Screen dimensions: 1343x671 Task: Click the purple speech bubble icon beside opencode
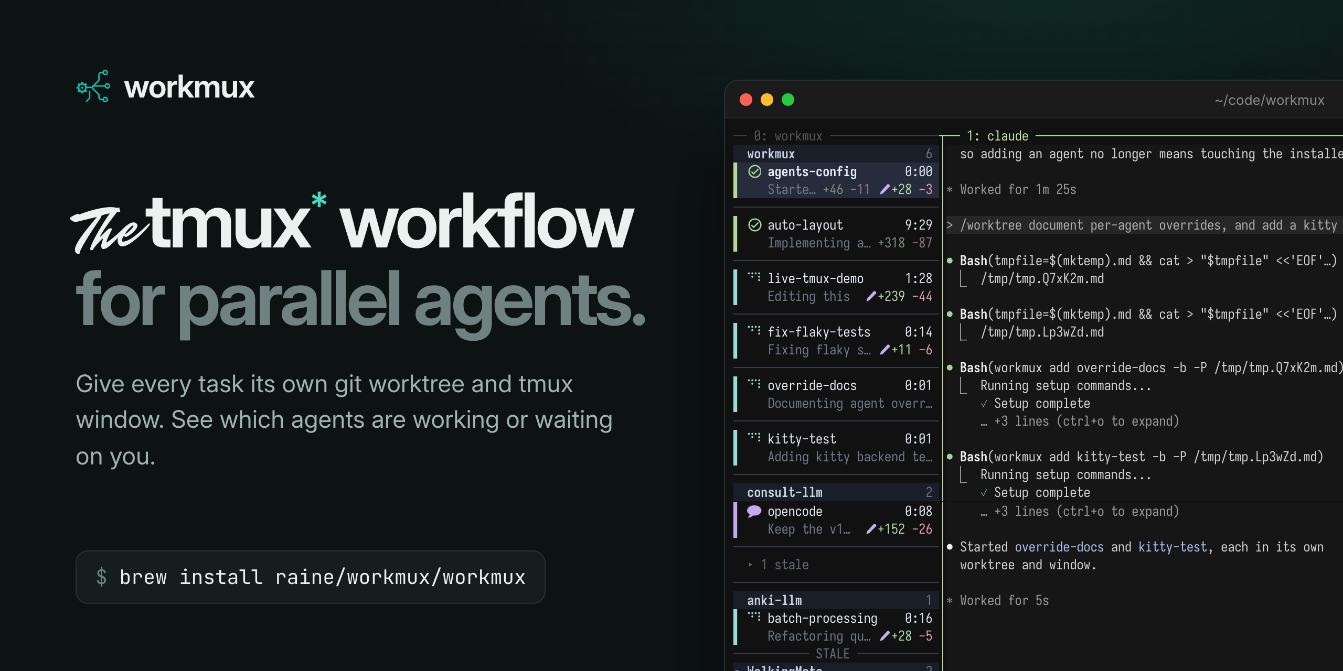tap(754, 511)
